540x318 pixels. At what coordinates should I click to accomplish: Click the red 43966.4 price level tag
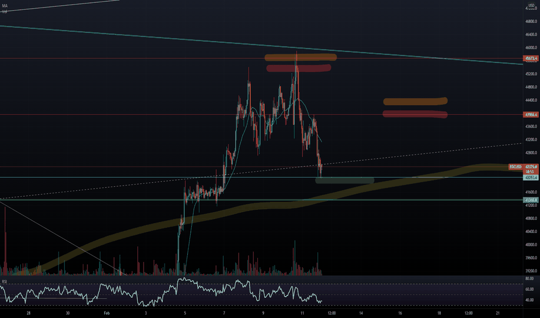(x=531, y=114)
